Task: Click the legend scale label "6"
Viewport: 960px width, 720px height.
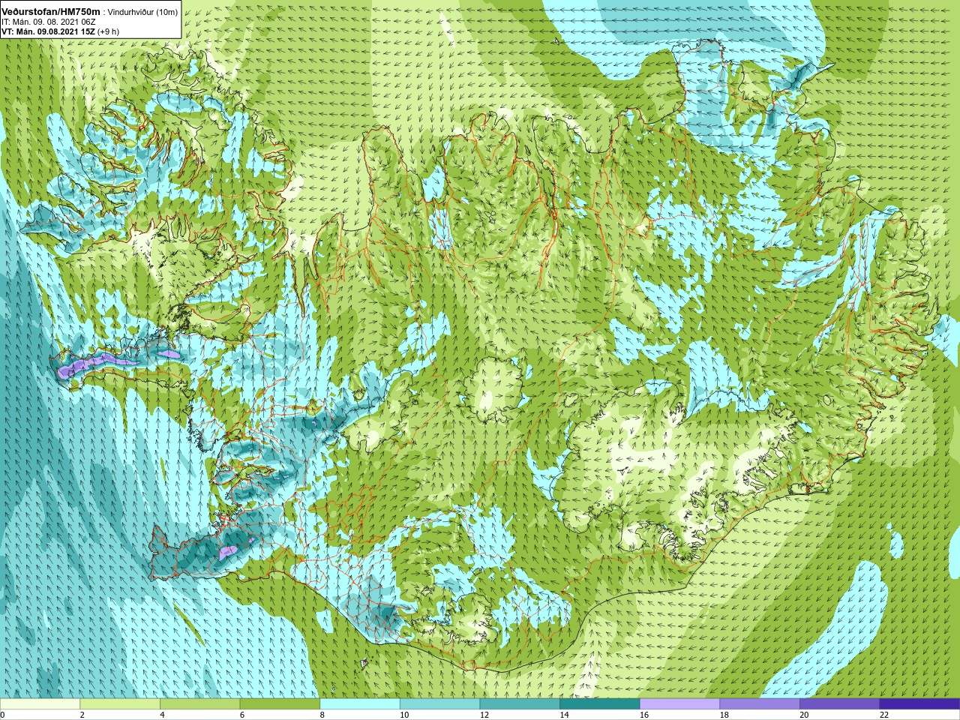Action: pyautogui.click(x=242, y=715)
